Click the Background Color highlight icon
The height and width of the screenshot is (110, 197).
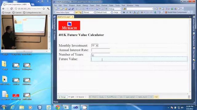click(x=138, y=12)
